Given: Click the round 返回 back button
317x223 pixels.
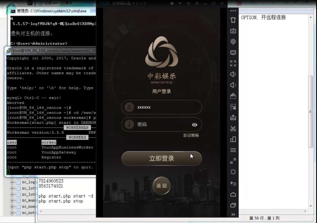Looking at the screenshot, I should [x=162, y=186].
